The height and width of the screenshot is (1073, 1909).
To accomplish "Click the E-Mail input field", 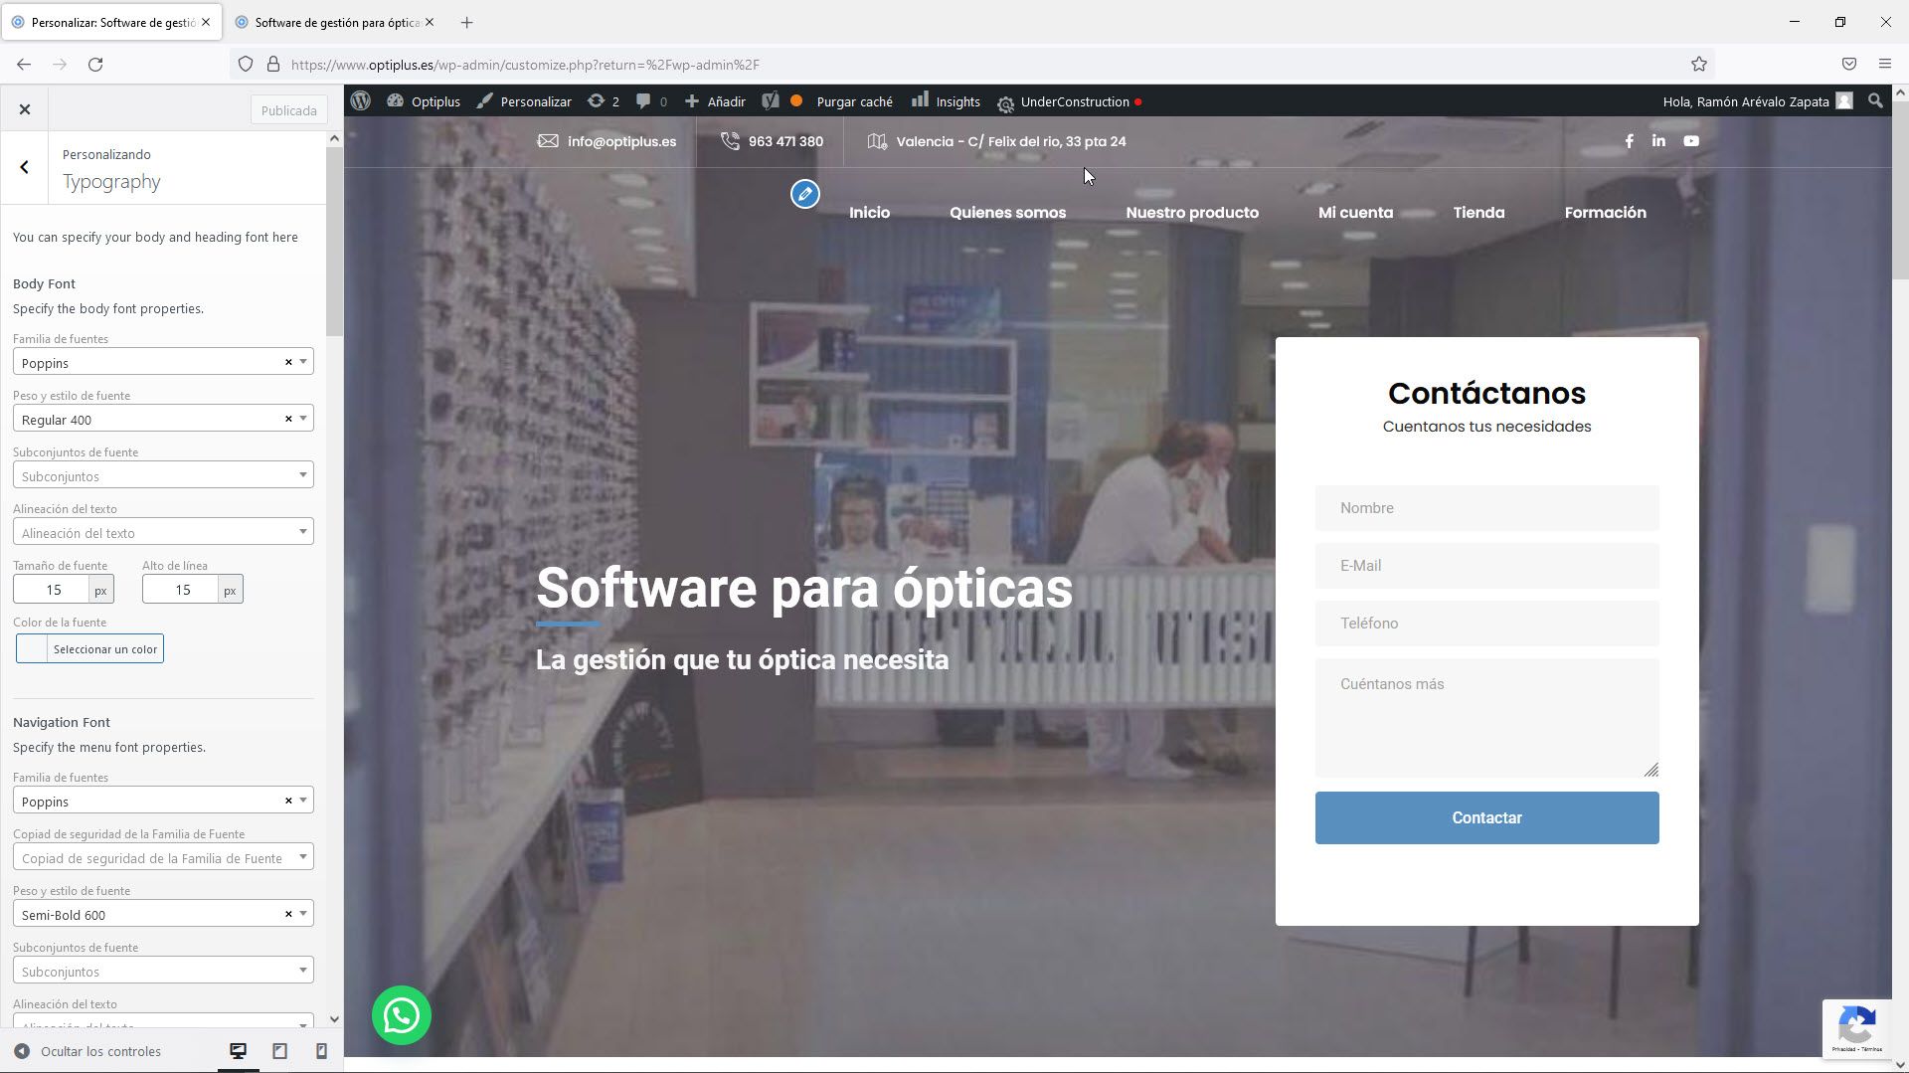I will tap(1486, 566).
